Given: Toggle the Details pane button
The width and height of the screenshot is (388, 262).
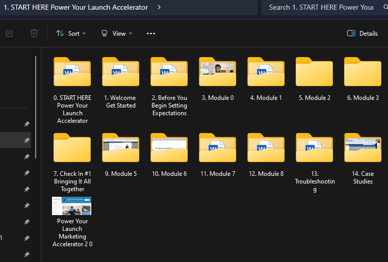Looking at the screenshot, I should (362, 34).
